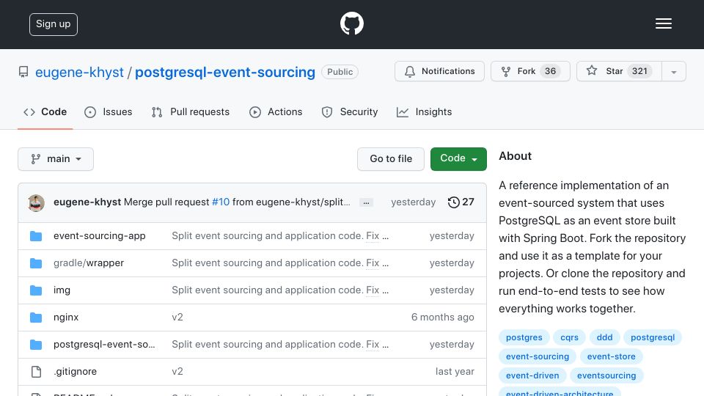View the 27 commits history
This screenshot has width=704, height=396.
[x=461, y=202]
